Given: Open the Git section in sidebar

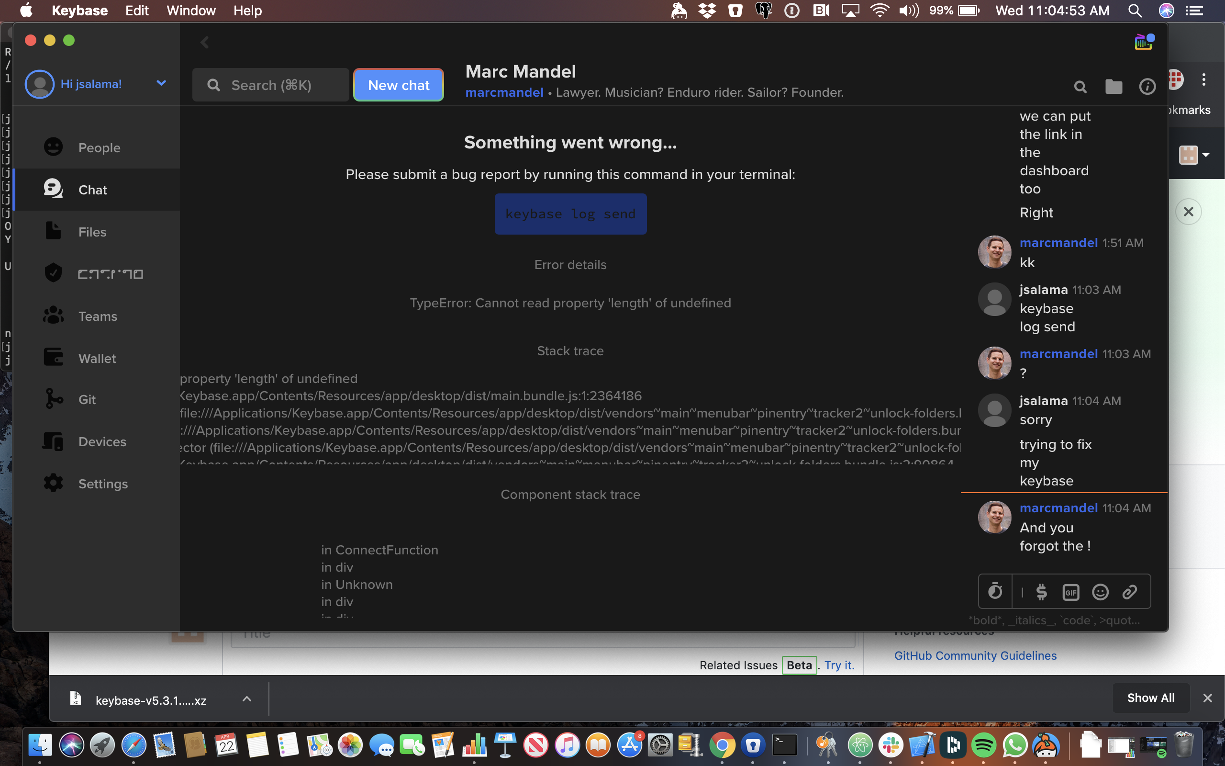Looking at the screenshot, I should click(x=96, y=399).
